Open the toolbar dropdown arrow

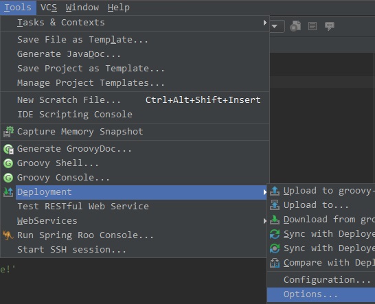coord(275,26)
